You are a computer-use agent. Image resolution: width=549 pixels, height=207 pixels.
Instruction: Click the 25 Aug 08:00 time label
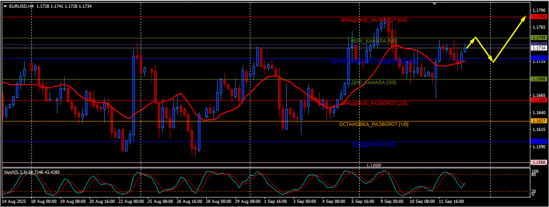pos(161,200)
